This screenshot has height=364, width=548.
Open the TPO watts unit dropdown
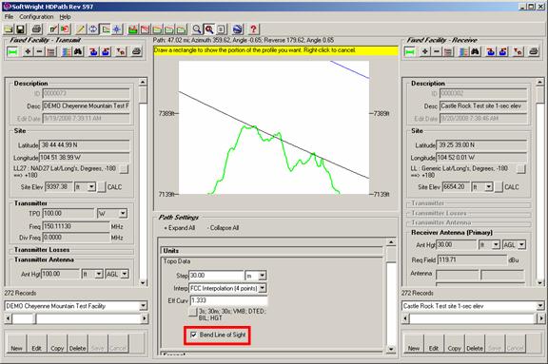click(x=123, y=213)
